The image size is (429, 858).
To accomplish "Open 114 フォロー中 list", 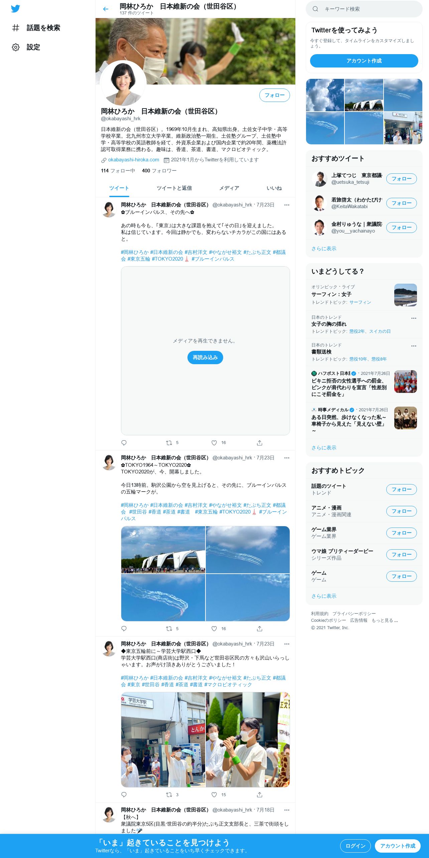I will point(118,171).
